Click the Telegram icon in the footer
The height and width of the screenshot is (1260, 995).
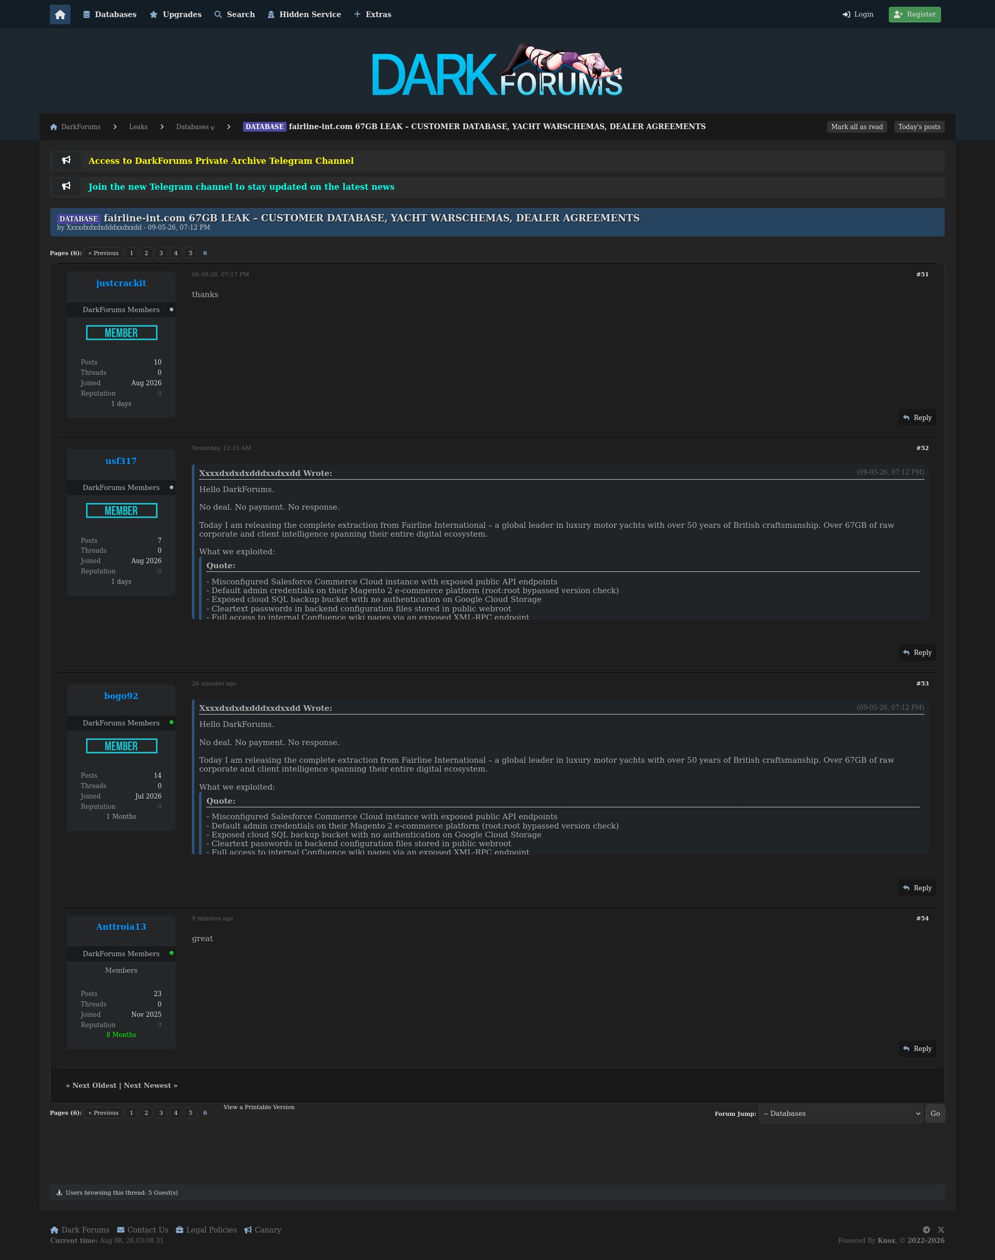click(926, 1230)
